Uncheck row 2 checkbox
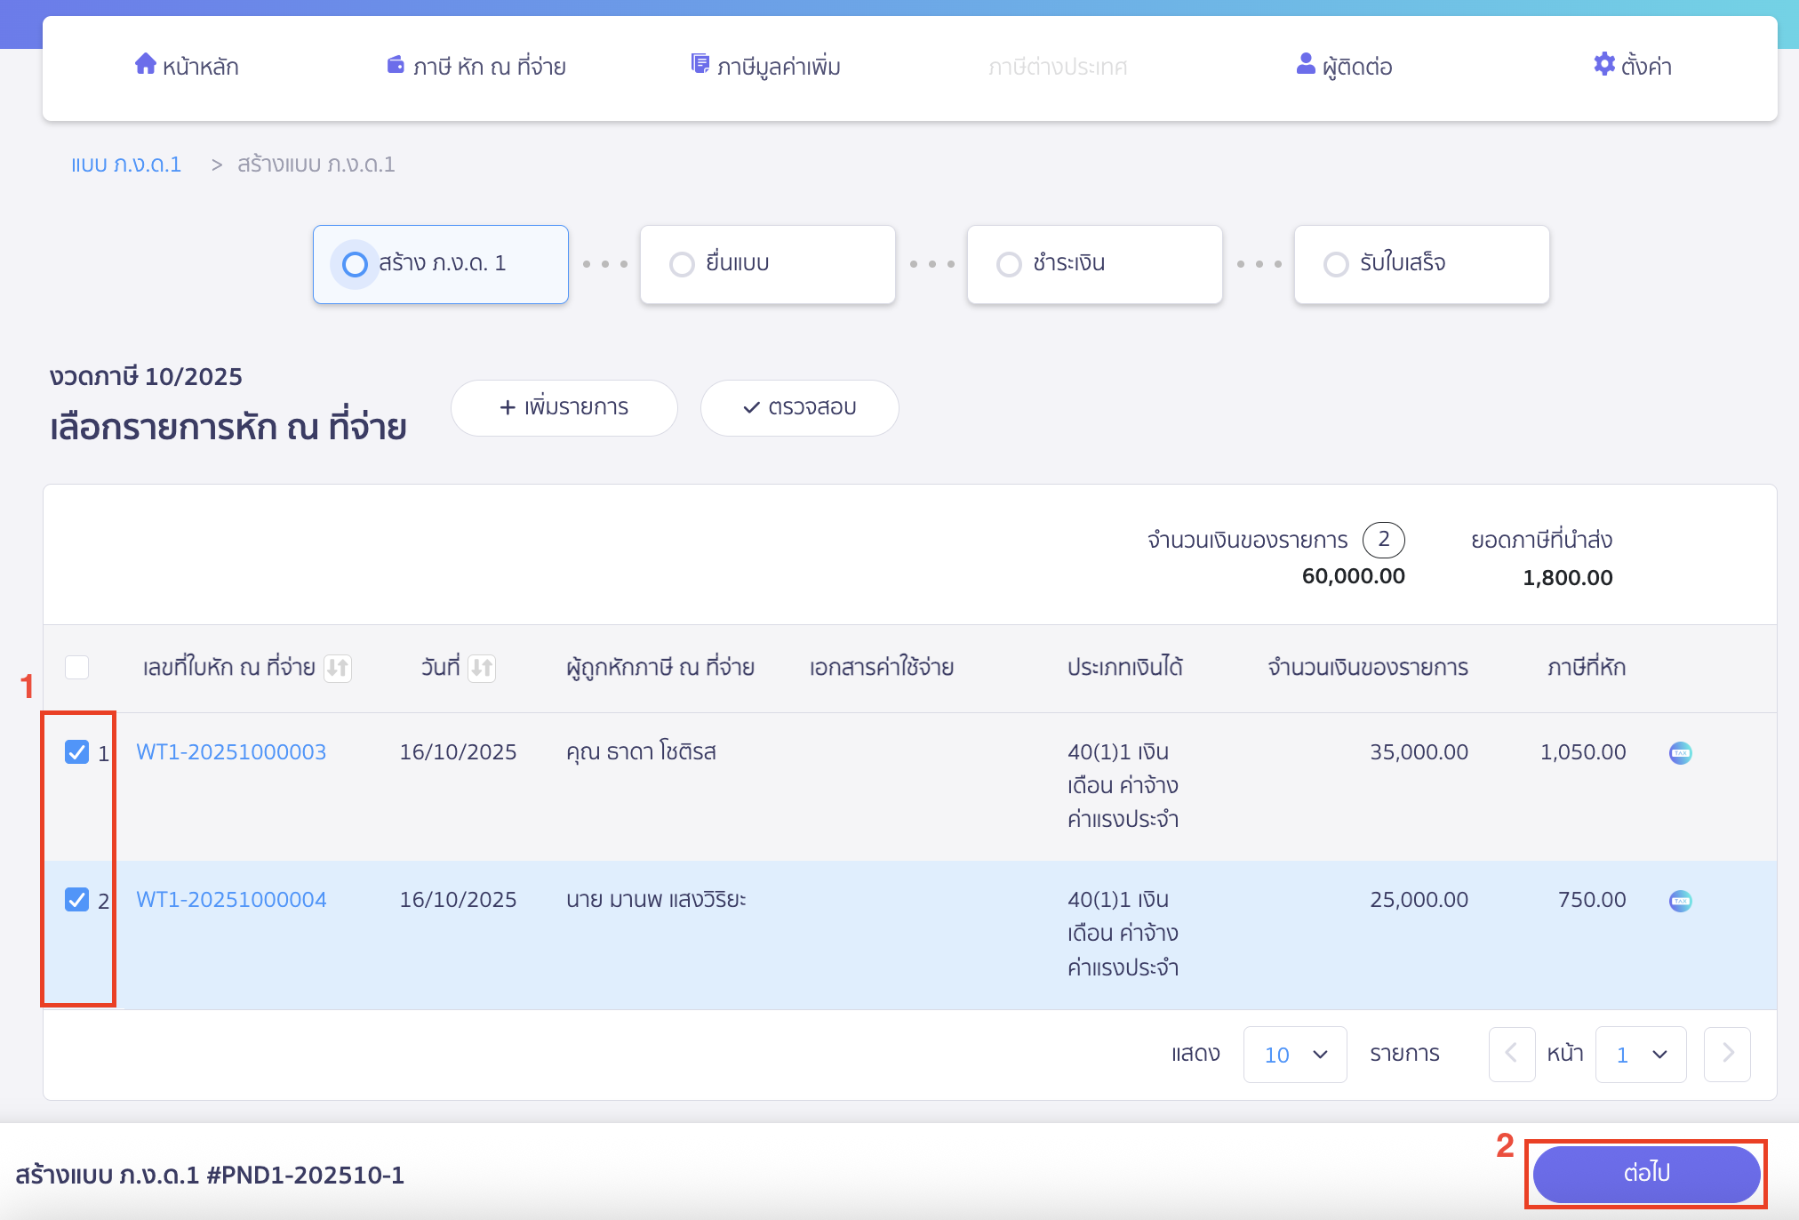Viewport: 1799px width, 1220px height. [77, 900]
